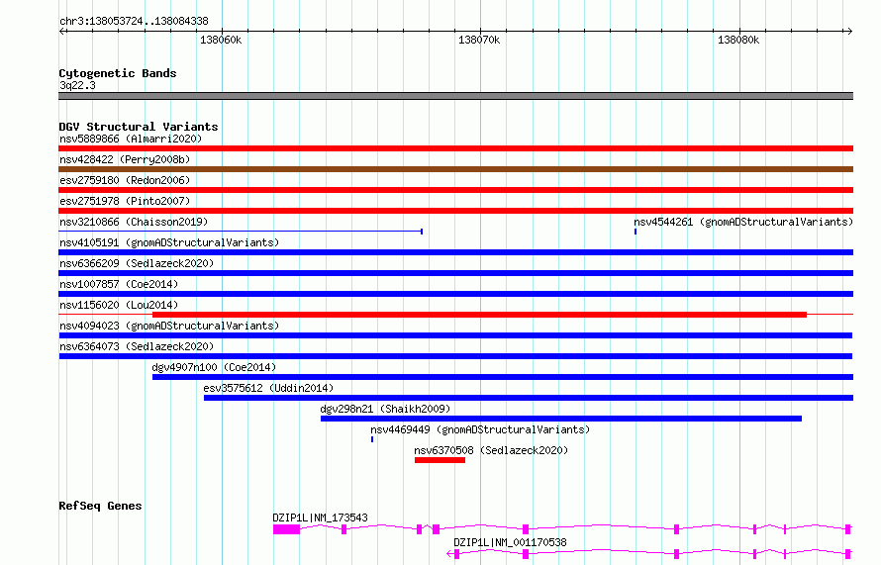Open nsv6366209 (Sedlazeck2020) label
This screenshot has width=881, height=565.
click(137, 263)
